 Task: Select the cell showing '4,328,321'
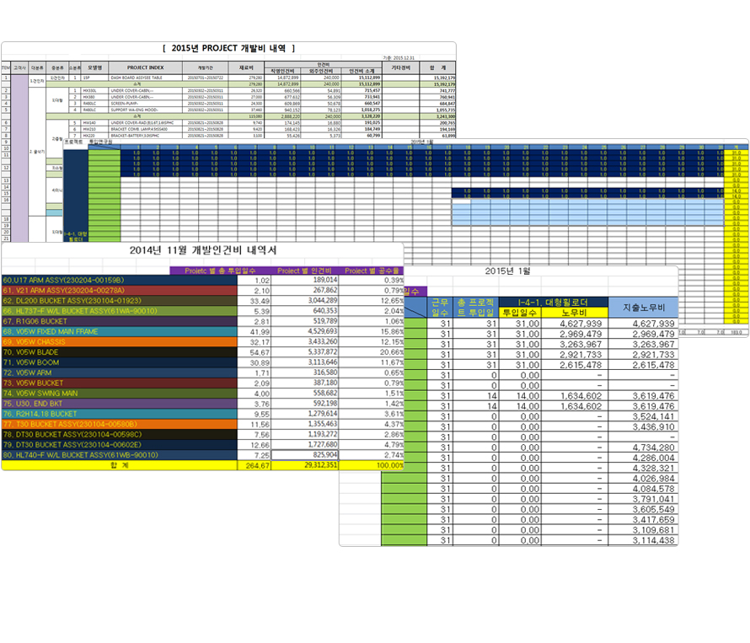[643, 468]
